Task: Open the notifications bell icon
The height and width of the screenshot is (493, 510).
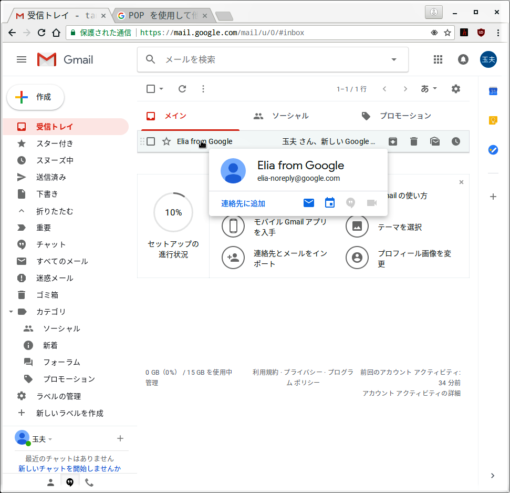Action: (463, 59)
